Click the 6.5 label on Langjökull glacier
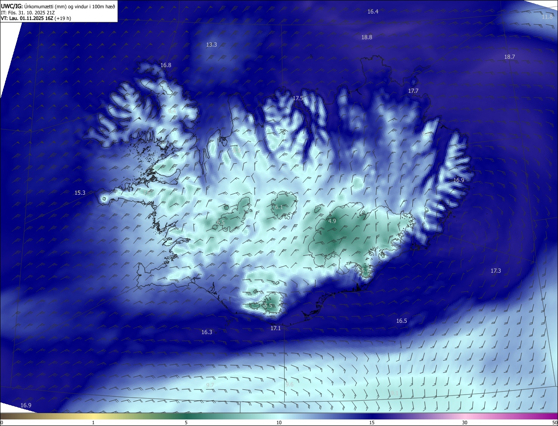Viewport: 558px width, 426px height. coord(221,223)
